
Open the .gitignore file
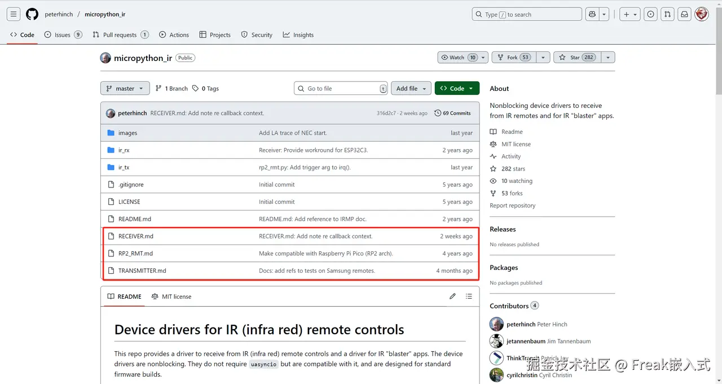(x=131, y=185)
